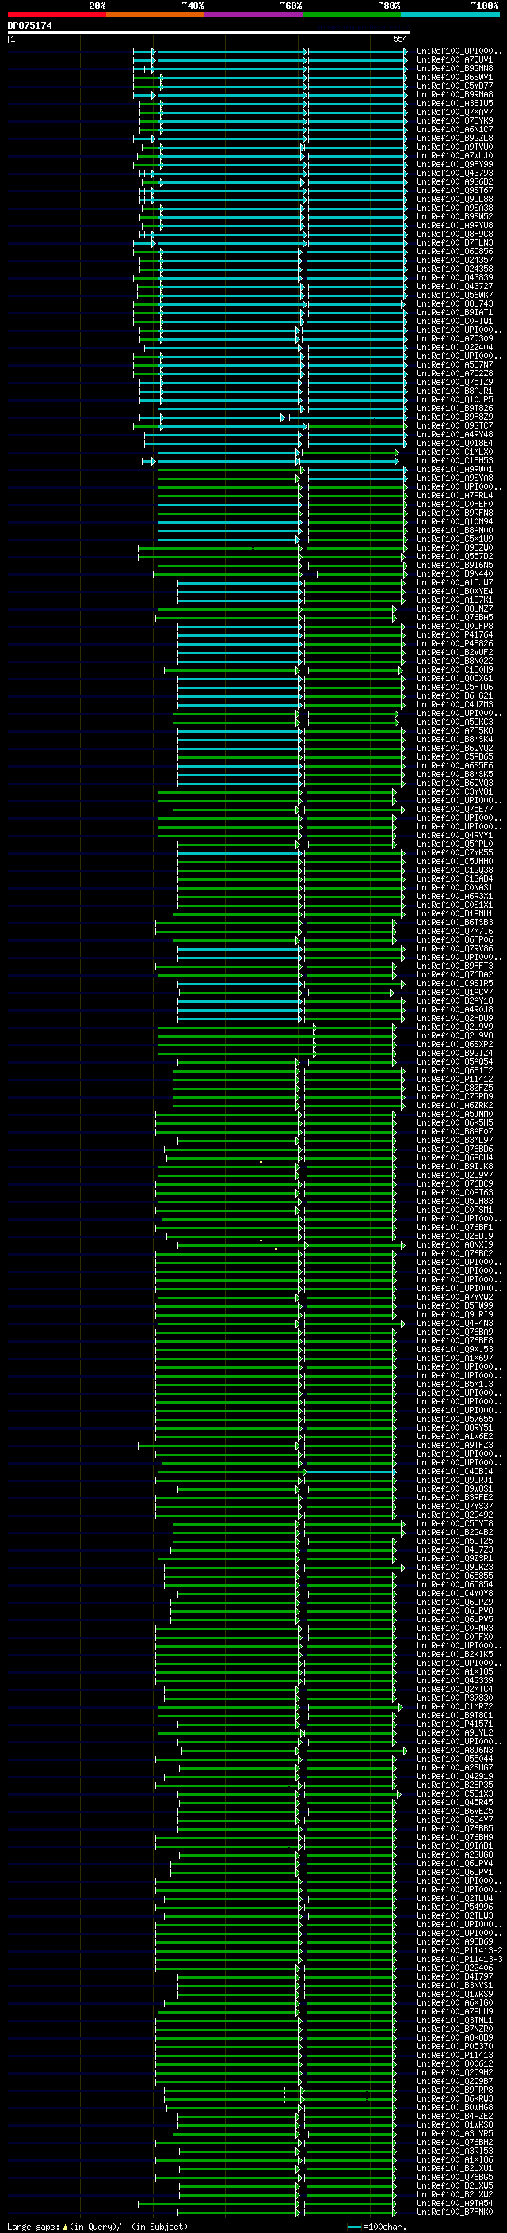Select hit UniRef100_Q9FY99
Viewport: 507px width, 2233px height.
click(x=454, y=164)
